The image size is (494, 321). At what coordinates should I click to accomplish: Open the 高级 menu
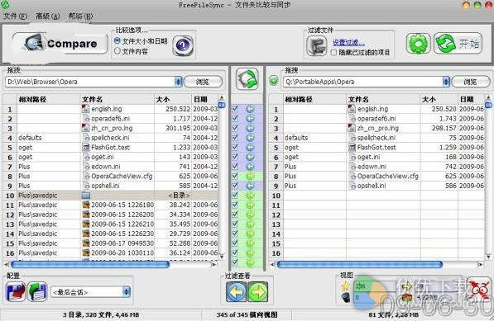(x=47, y=16)
